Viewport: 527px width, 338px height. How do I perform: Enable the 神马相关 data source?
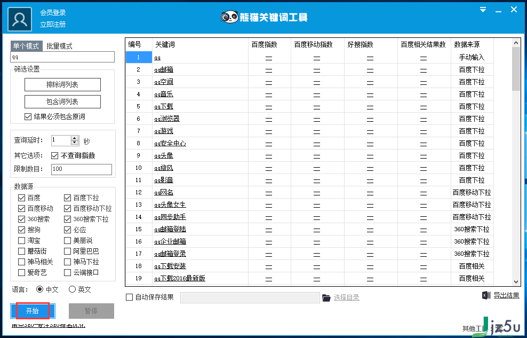21,262
